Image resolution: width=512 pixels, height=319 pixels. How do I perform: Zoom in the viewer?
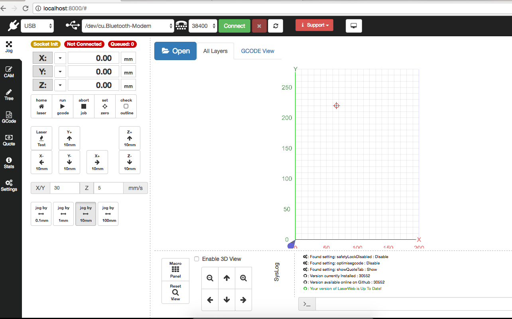[x=243, y=278]
